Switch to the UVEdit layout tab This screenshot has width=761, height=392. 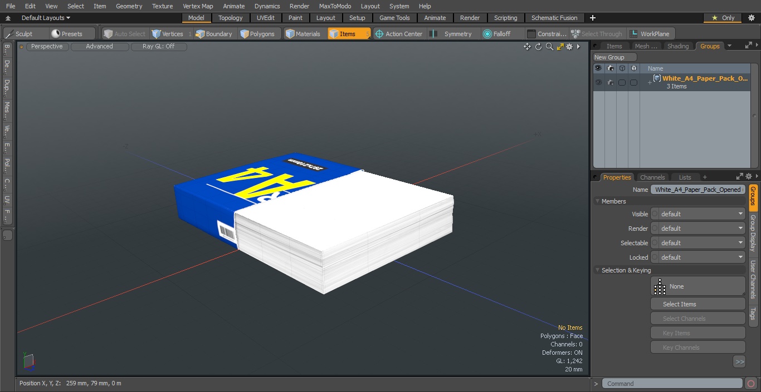tap(266, 18)
